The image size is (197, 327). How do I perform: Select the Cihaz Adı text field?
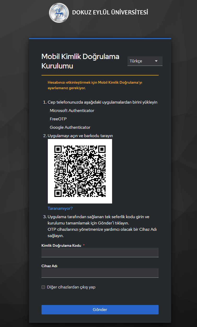100,273
